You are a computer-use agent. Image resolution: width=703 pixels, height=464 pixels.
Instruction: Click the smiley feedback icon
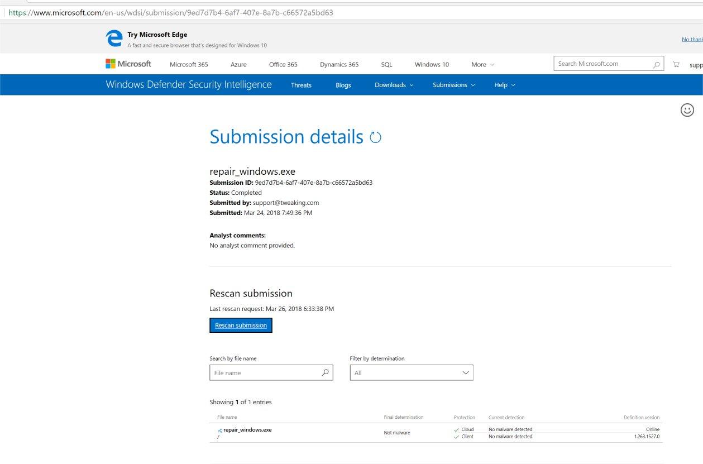[x=687, y=110]
